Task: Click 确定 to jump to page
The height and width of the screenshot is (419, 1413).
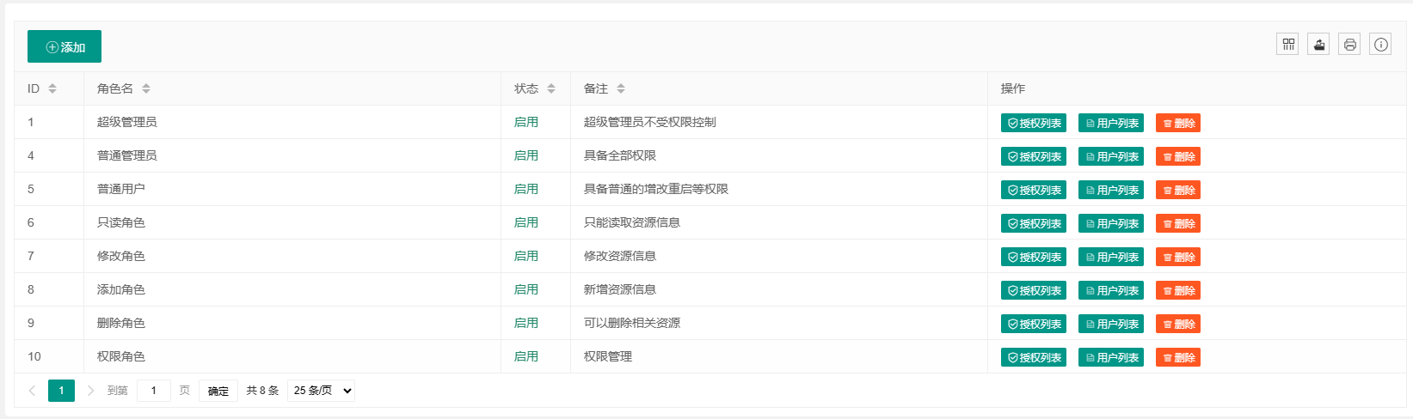Action: (218, 391)
